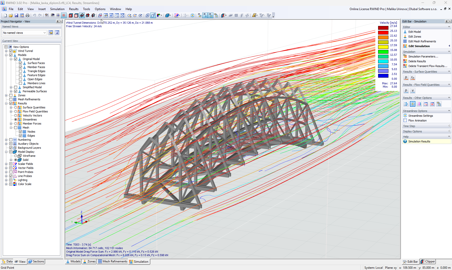Image resolution: width=452 pixels, height=270 pixels.
Task: Open Streamlines Settings
Action: tap(420, 116)
